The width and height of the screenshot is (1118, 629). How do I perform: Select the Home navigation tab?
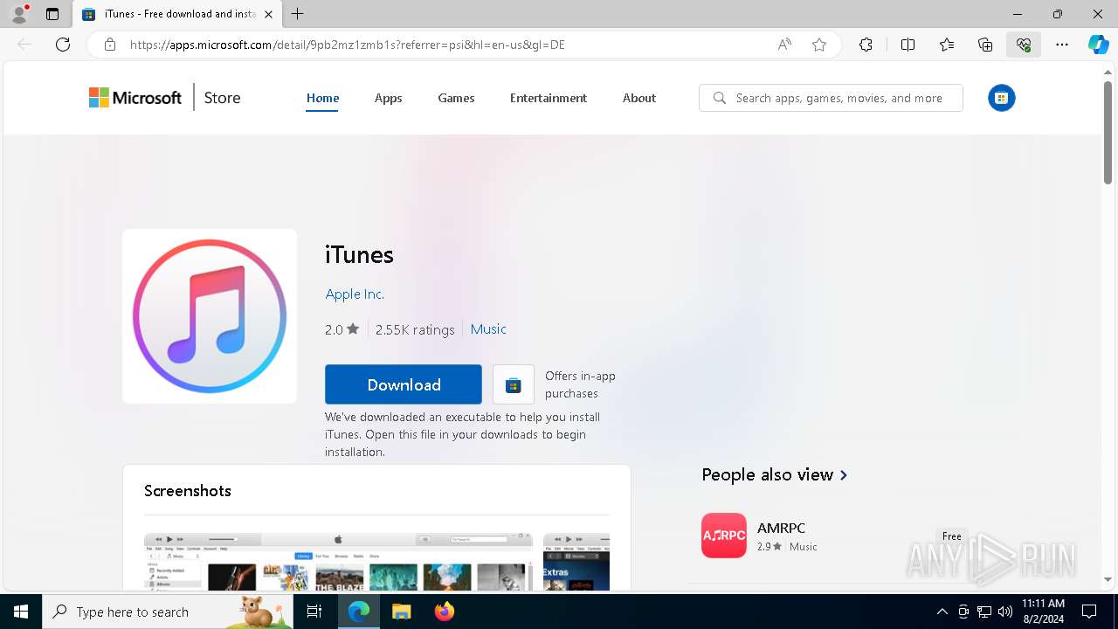click(322, 98)
